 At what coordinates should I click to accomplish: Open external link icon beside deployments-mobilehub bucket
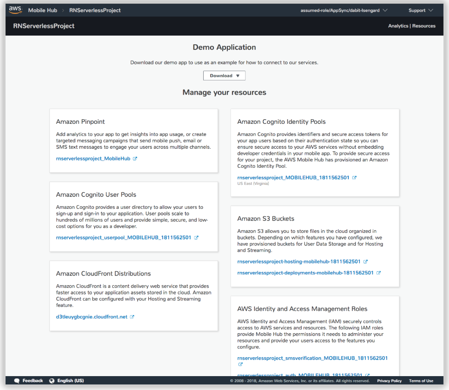point(379,273)
